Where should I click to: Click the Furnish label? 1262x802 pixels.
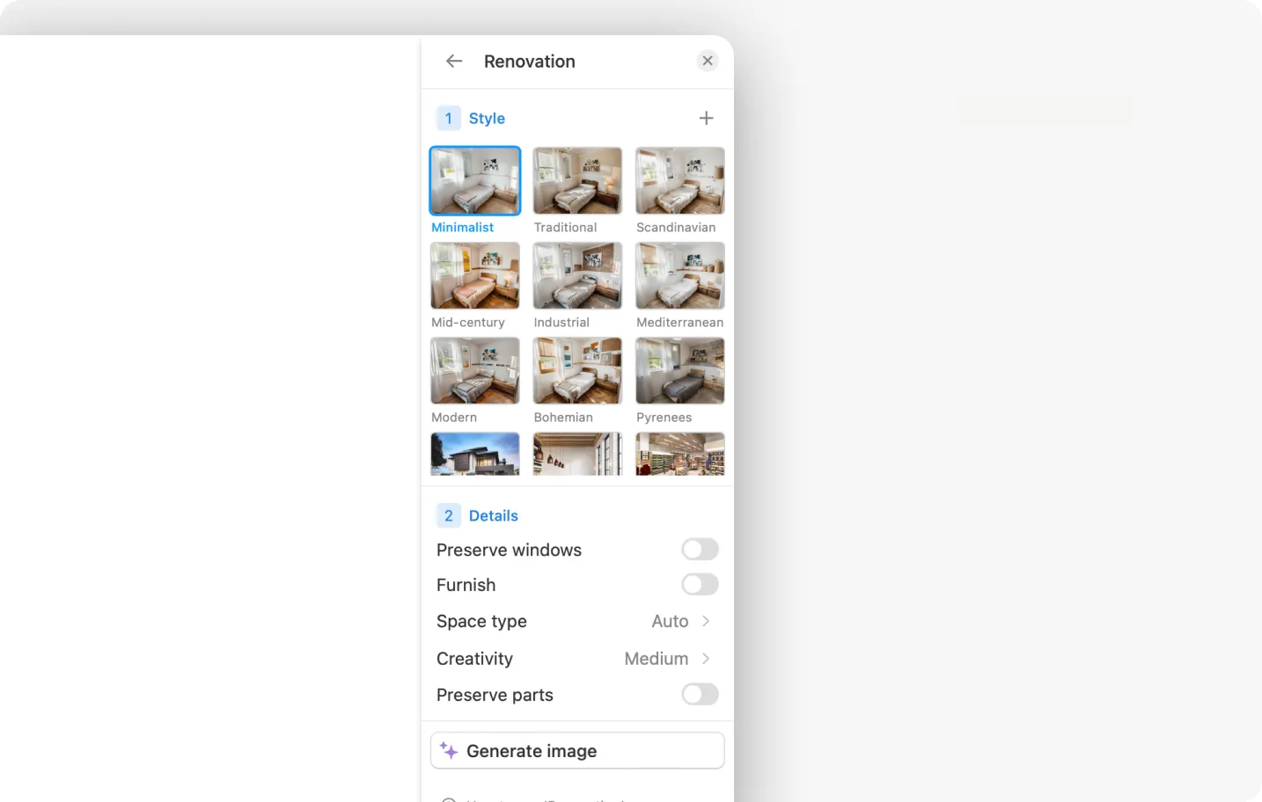point(466,585)
